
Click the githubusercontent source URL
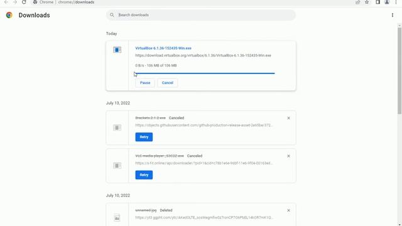[204, 125]
